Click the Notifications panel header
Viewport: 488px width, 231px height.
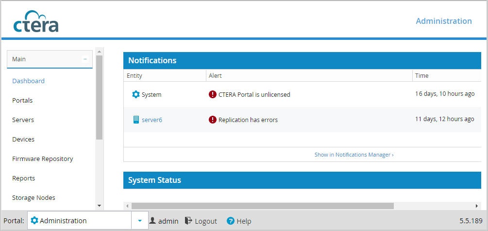pos(302,60)
